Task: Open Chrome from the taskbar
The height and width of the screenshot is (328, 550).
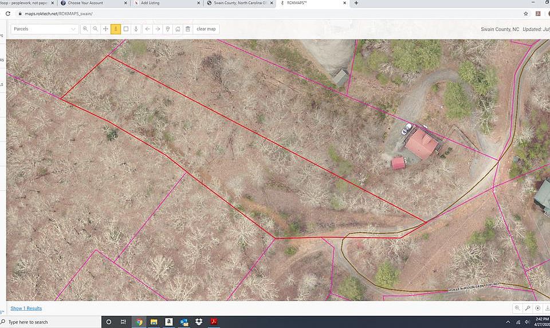Action: 139,322
